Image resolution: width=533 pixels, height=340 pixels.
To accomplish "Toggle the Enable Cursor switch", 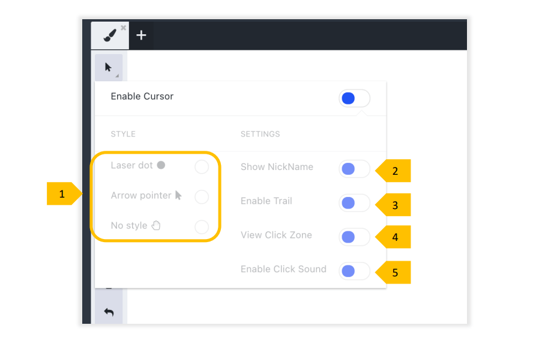I will pyautogui.click(x=354, y=99).
